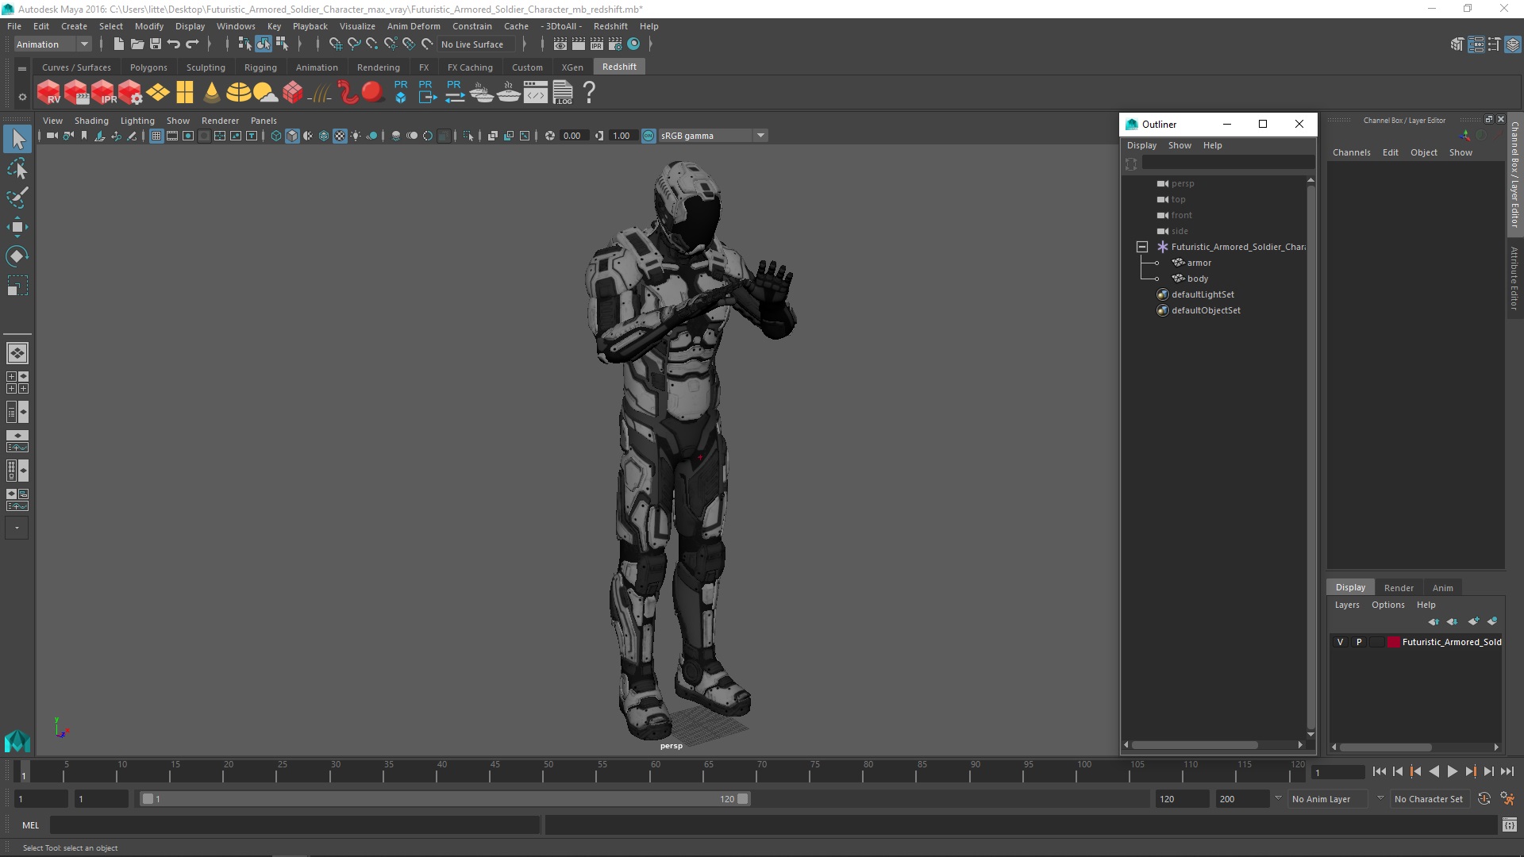Create Redshift dome light (yellow half-sphere icon)
Screen dimensions: 1524x857
point(238,93)
